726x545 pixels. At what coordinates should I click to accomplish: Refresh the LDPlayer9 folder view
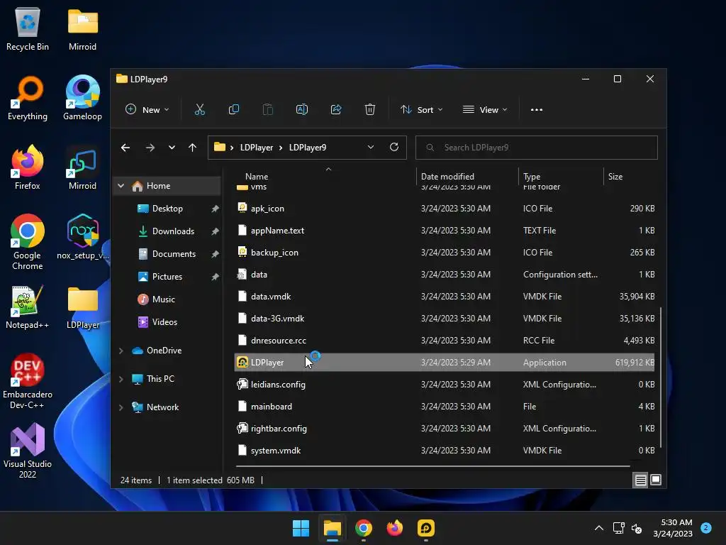pos(394,147)
